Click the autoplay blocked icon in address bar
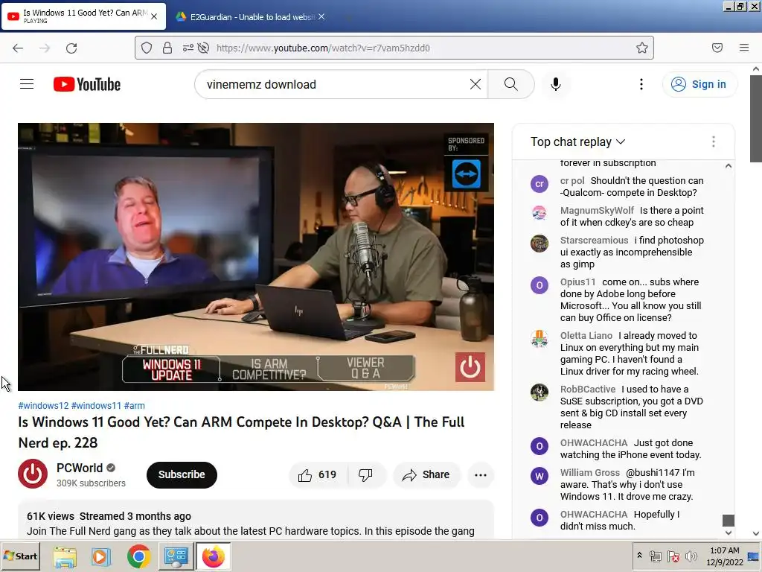Screen dimensions: 762x572 [x=204, y=48]
